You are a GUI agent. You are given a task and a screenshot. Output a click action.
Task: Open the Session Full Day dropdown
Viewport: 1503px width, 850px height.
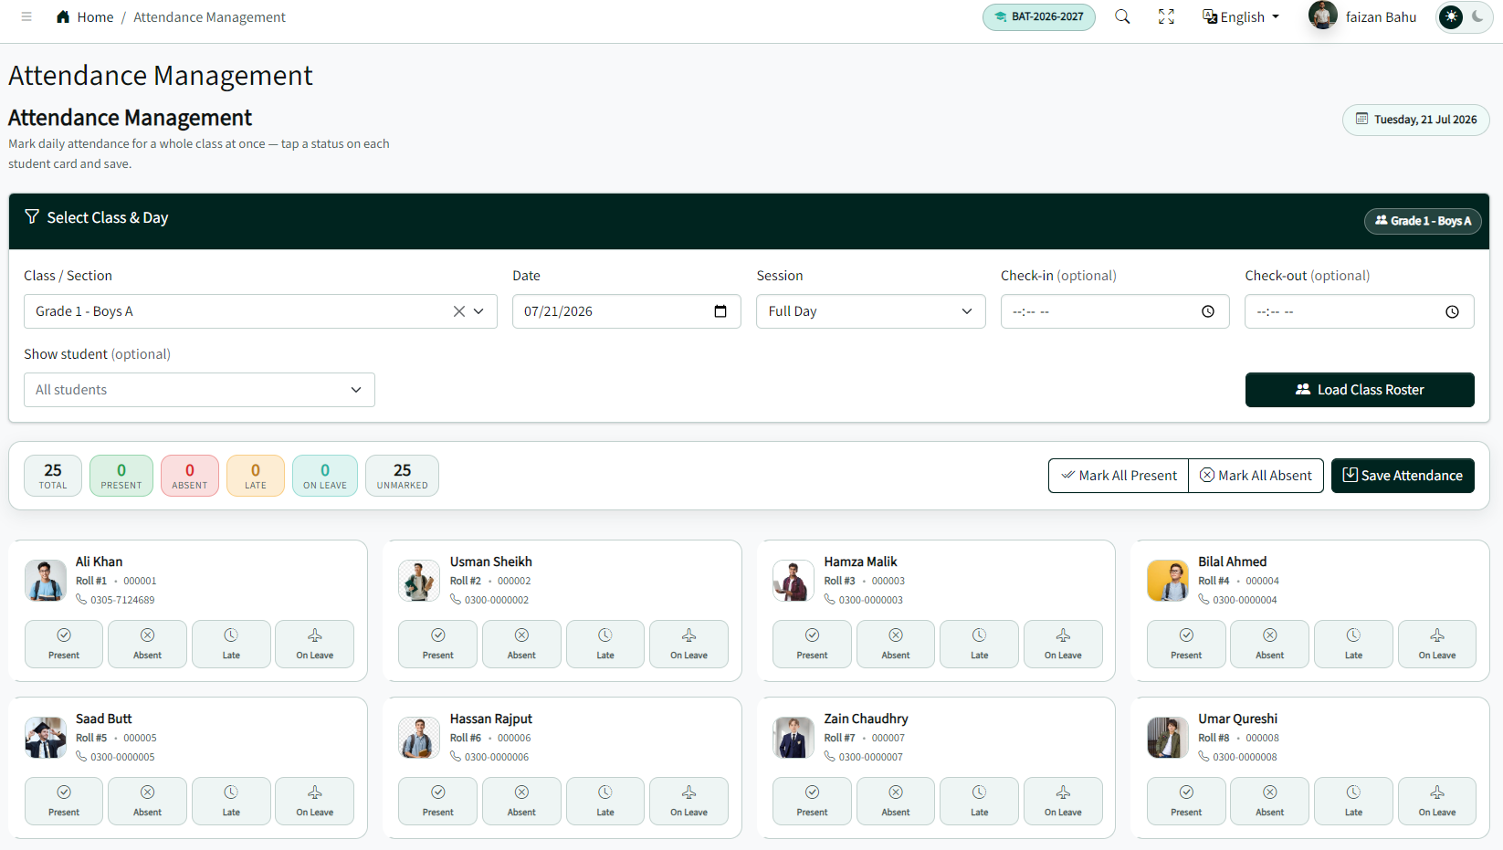pyautogui.click(x=870, y=311)
